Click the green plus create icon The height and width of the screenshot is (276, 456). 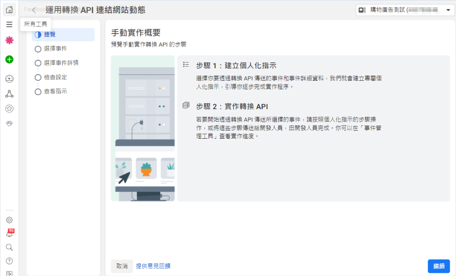click(x=9, y=59)
